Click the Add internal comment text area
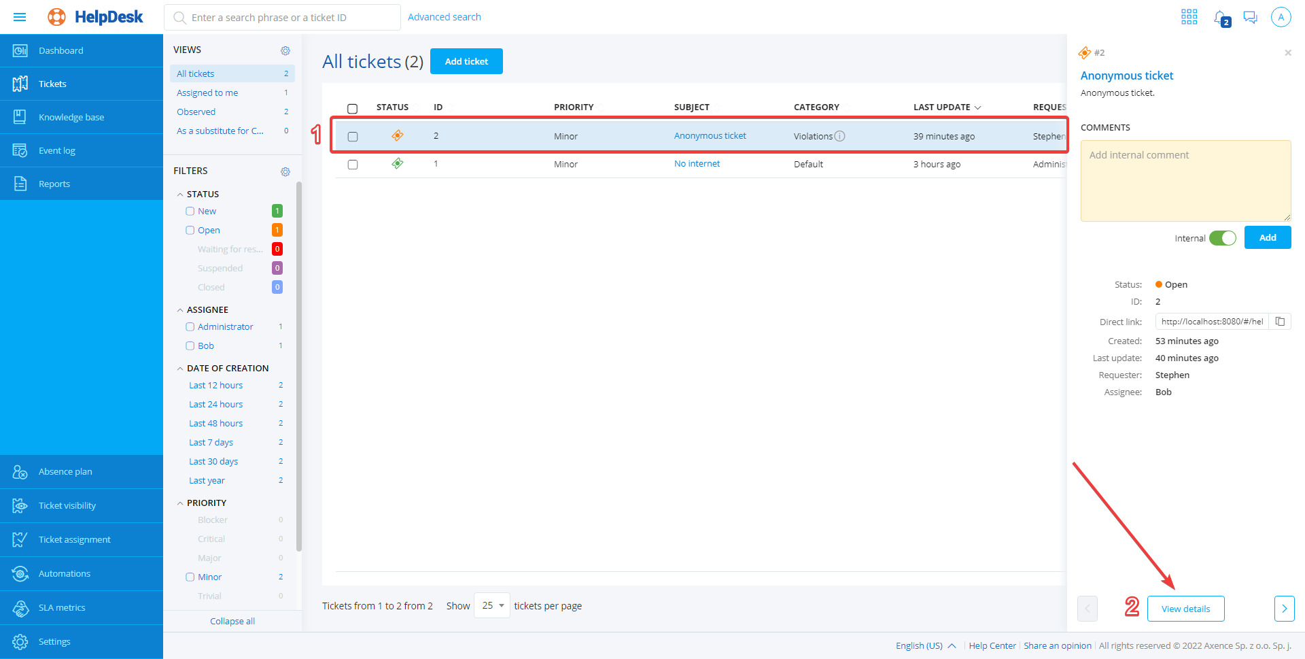 pyautogui.click(x=1185, y=180)
